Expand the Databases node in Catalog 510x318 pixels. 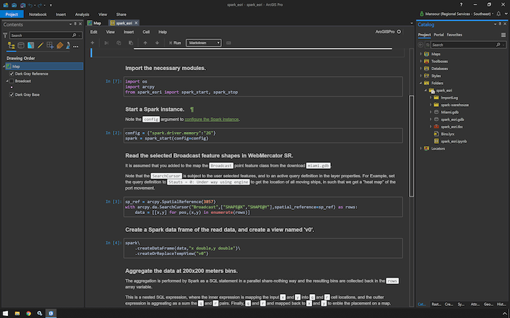[x=420, y=68]
